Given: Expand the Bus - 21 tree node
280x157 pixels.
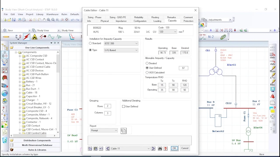Looking at the screenshot, I should (20, 85).
